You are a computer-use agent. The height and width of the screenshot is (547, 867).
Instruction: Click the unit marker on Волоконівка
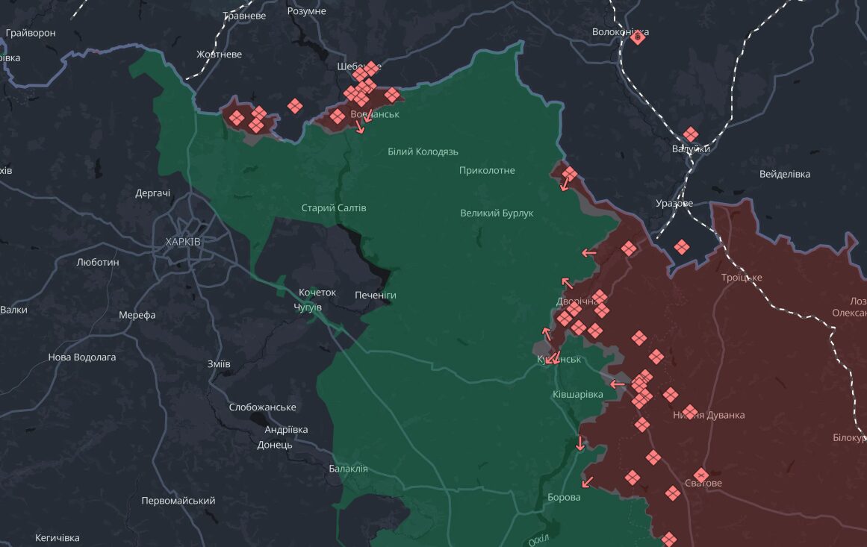(x=638, y=37)
